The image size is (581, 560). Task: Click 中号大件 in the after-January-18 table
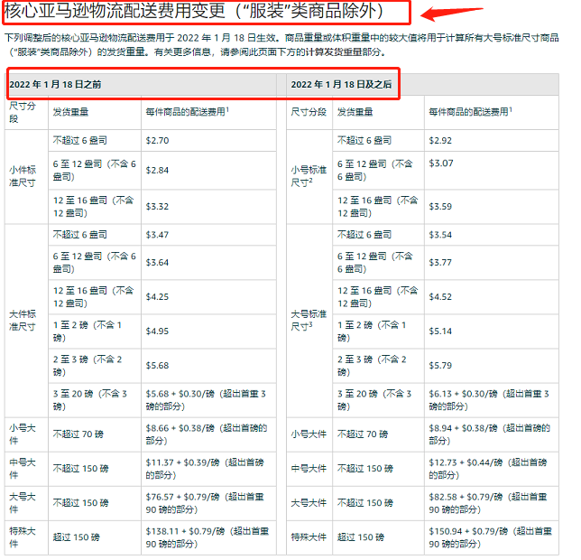pos(309,469)
